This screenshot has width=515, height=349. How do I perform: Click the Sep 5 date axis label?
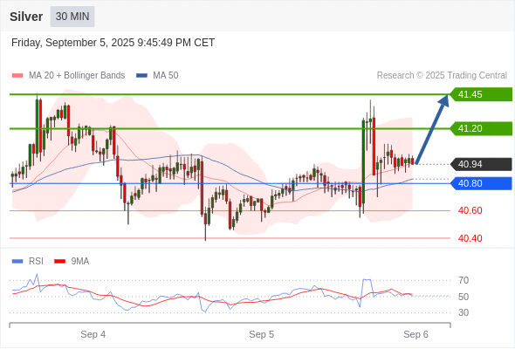262,334
